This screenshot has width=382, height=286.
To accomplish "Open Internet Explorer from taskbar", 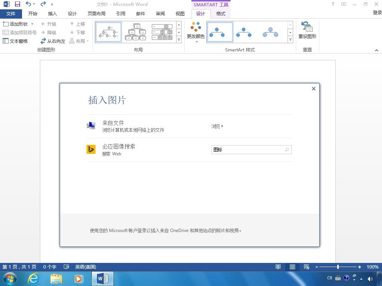I will pos(33,279).
